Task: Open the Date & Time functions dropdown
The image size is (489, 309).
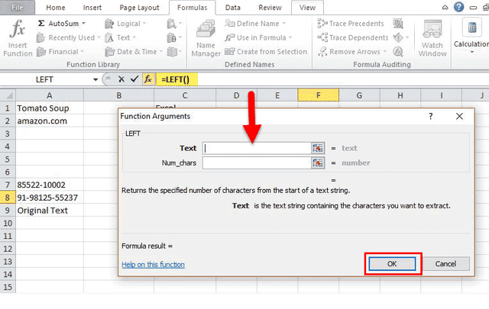Action: tap(161, 51)
